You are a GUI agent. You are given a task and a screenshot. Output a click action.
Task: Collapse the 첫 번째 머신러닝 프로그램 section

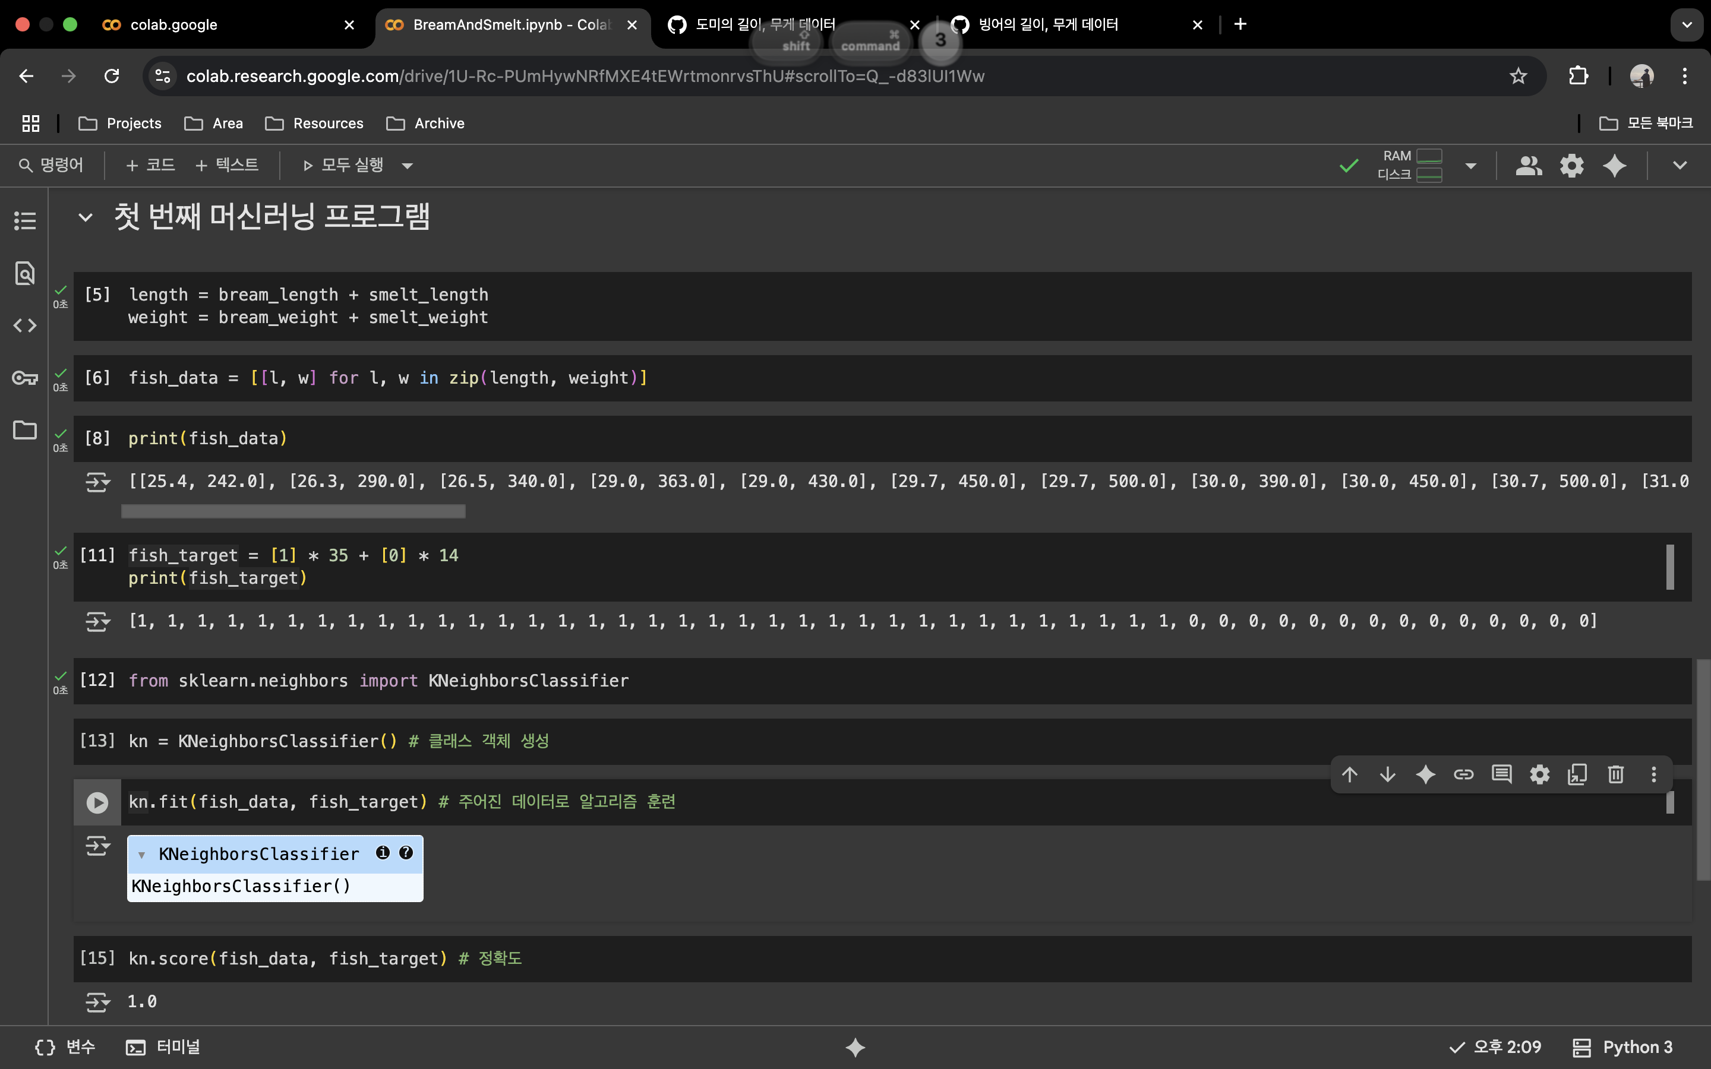85,217
